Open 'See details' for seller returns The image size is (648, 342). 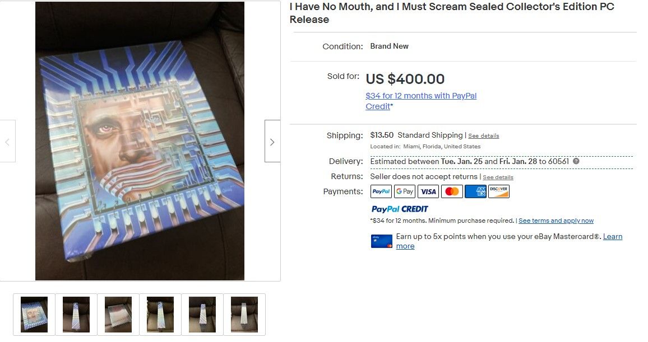[x=498, y=177]
